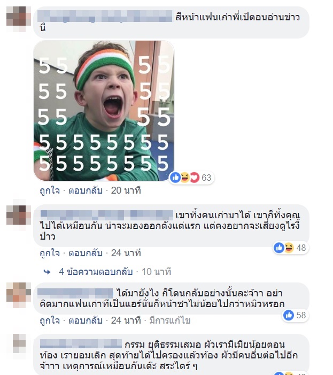Click the like reaction icon beside count 48
The image size is (333, 375).
click(279, 248)
